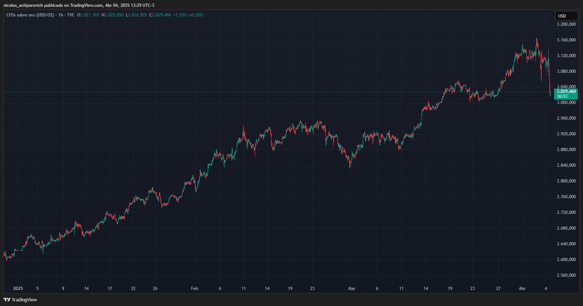Click the nicolas_antiporovich author name in header
Image resolution: width=583 pixels, height=306 pixels.
pos(23,5)
